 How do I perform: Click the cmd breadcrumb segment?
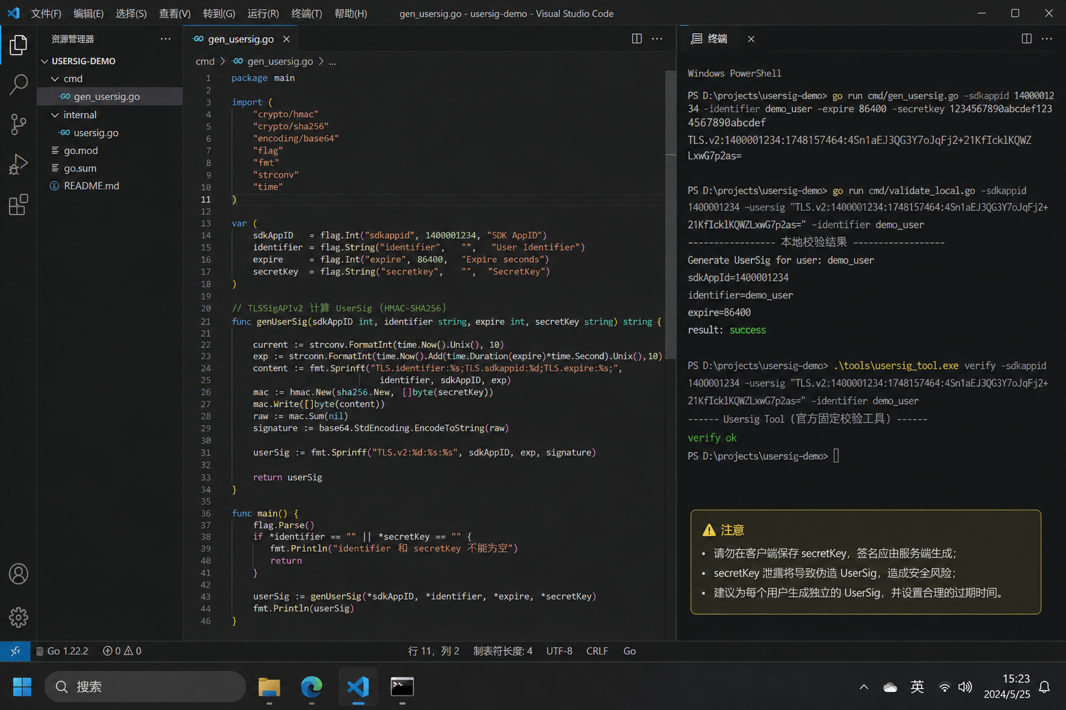point(205,61)
